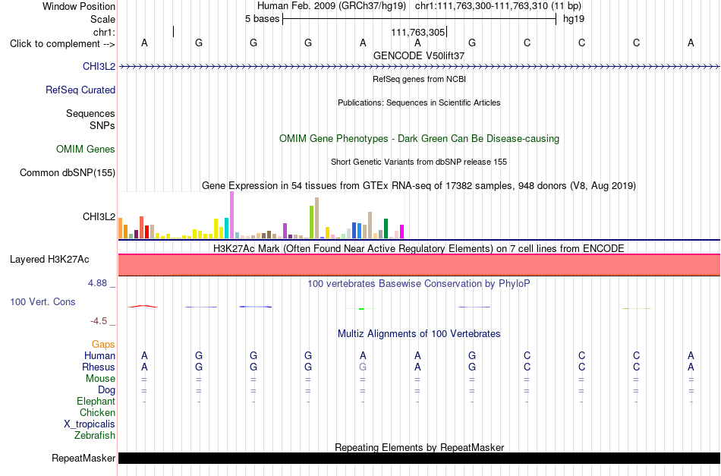Click the GTEx 'Gene Expression in 54 tissues' title

click(419, 186)
